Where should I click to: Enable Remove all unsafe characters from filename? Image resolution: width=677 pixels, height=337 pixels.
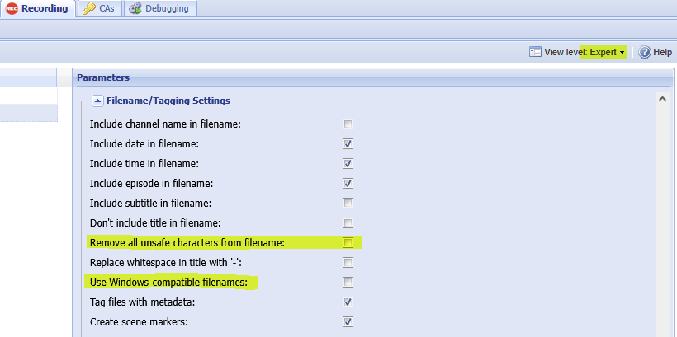click(x=348, y=243)
